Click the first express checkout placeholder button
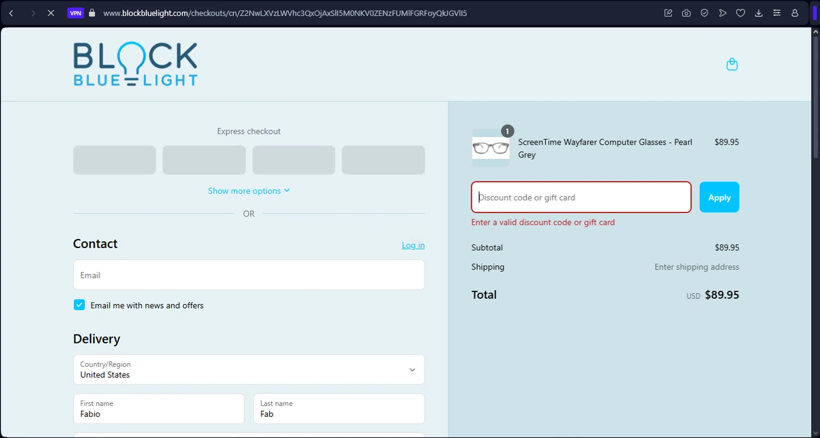Image resolution: width=820 pixels, height=438 pixels. pyautogui.click(x=114, y=160)
